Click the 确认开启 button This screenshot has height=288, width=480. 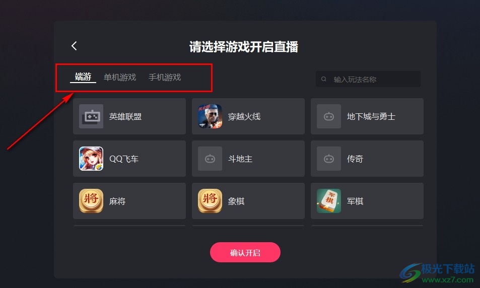pos(245,252)
